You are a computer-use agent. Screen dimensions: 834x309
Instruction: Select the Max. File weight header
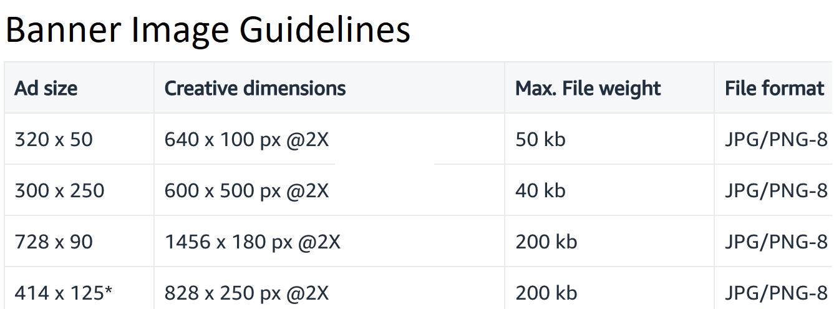(x=588, y=88)
